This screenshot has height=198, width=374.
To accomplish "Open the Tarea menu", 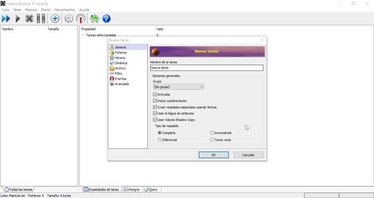I will coord(17,10).
